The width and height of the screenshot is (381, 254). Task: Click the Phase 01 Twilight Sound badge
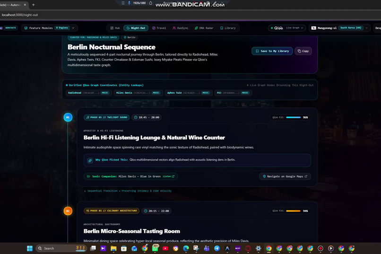tap(106, 117)
